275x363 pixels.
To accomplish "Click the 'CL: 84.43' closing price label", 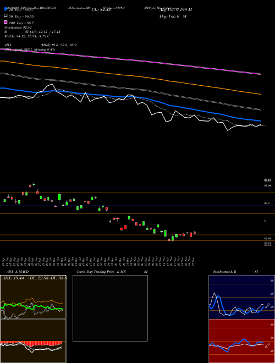I will [x=101, y=10].
